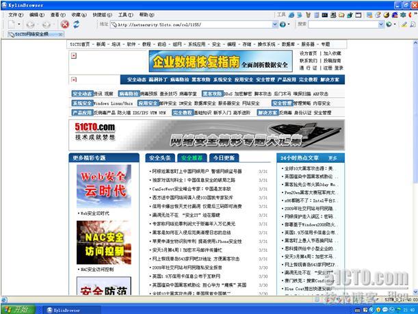Open 思科提供给中小型企业 in hot articles list

click(x=309, y=248)
